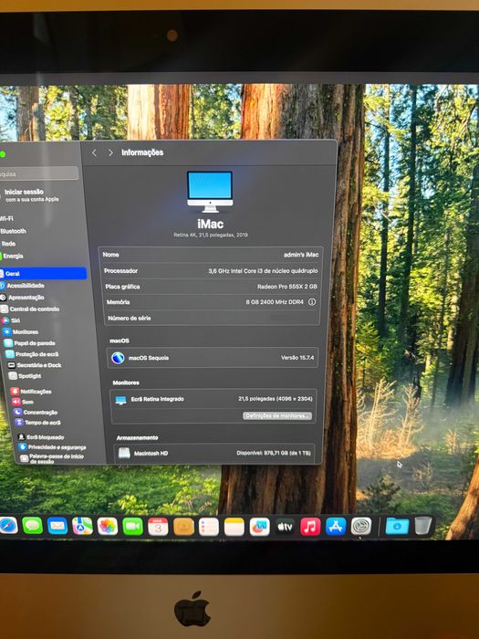
Task: Click the Macintosh HD storage row
Action: [214, 453]
